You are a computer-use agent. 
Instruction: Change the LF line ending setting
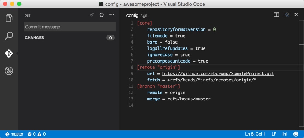[274, 134]
